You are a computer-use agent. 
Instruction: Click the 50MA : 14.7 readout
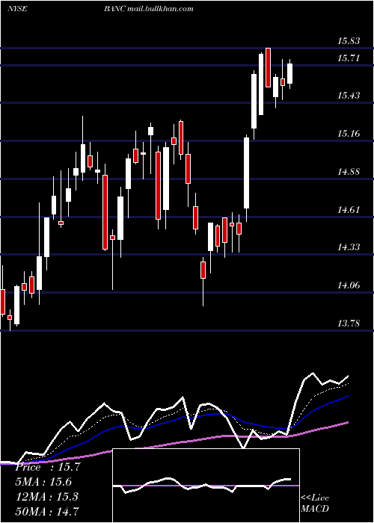pyautogui.click(x=47, y=510)
